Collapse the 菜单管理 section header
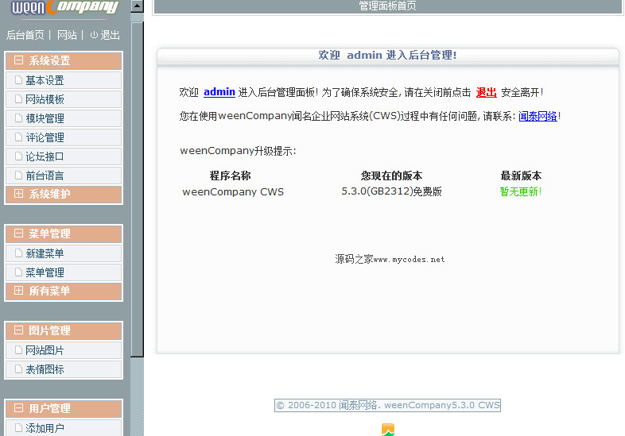Screen dimensions: 625x436 (x=18, y=233)
